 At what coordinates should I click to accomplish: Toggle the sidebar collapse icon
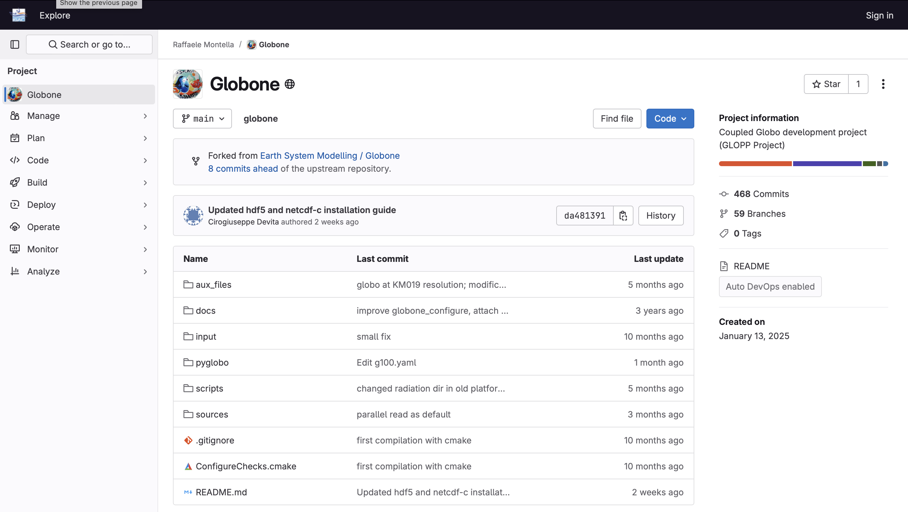[x=15, y=44]
